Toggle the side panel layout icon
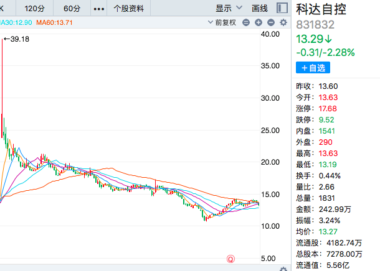The height and width of the screenshot is (271, 380). click(282, 8)
